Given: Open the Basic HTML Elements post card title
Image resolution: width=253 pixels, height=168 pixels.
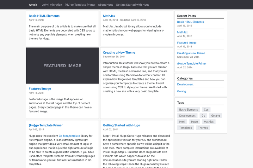Looking at the screenshot, I should (x=44, y=16).
